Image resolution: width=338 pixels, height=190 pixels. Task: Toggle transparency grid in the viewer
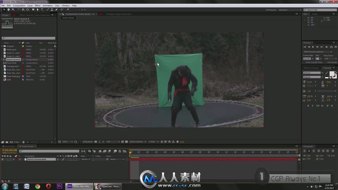126,142
